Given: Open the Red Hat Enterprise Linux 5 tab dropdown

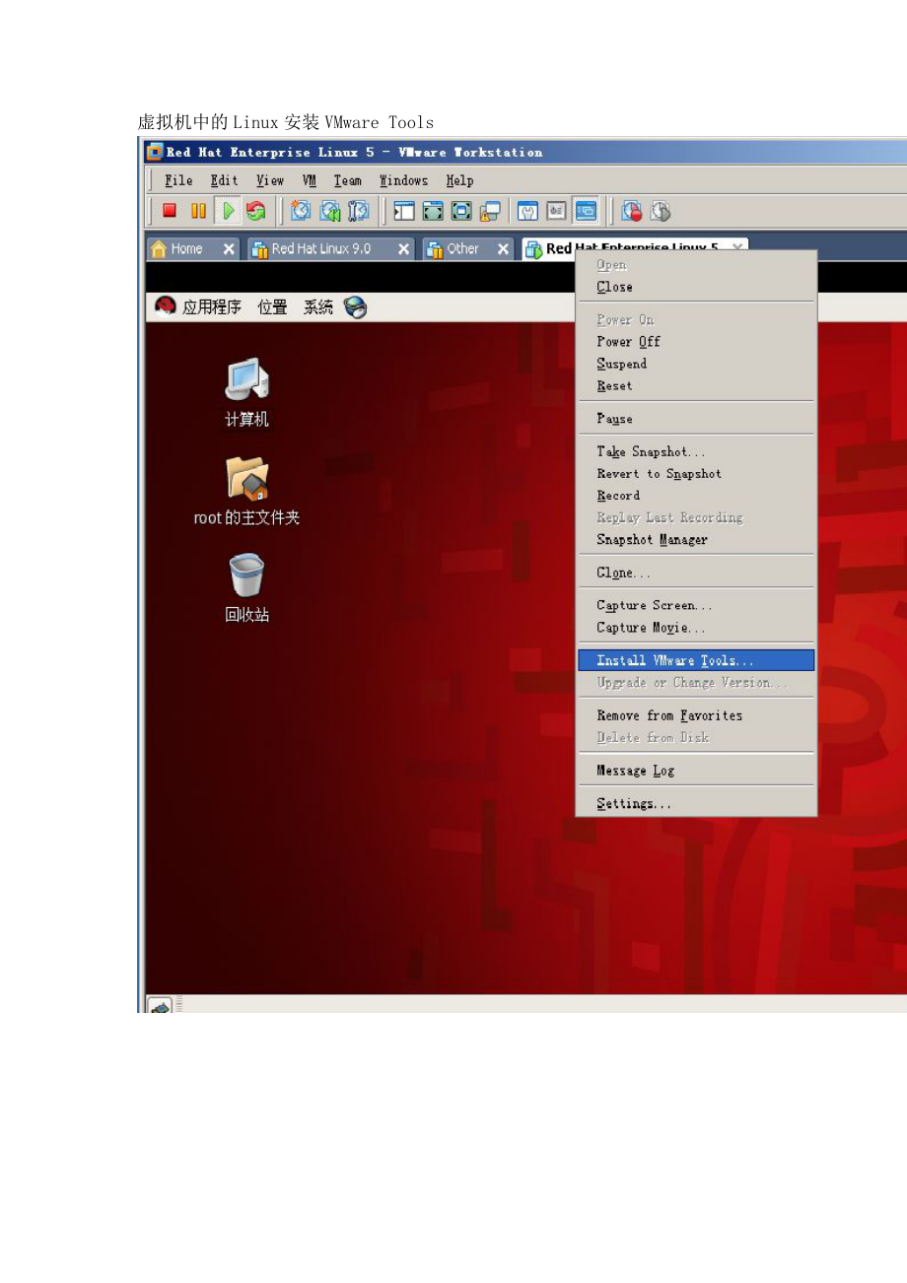Looking at the screenshot, I should (737, 248).
